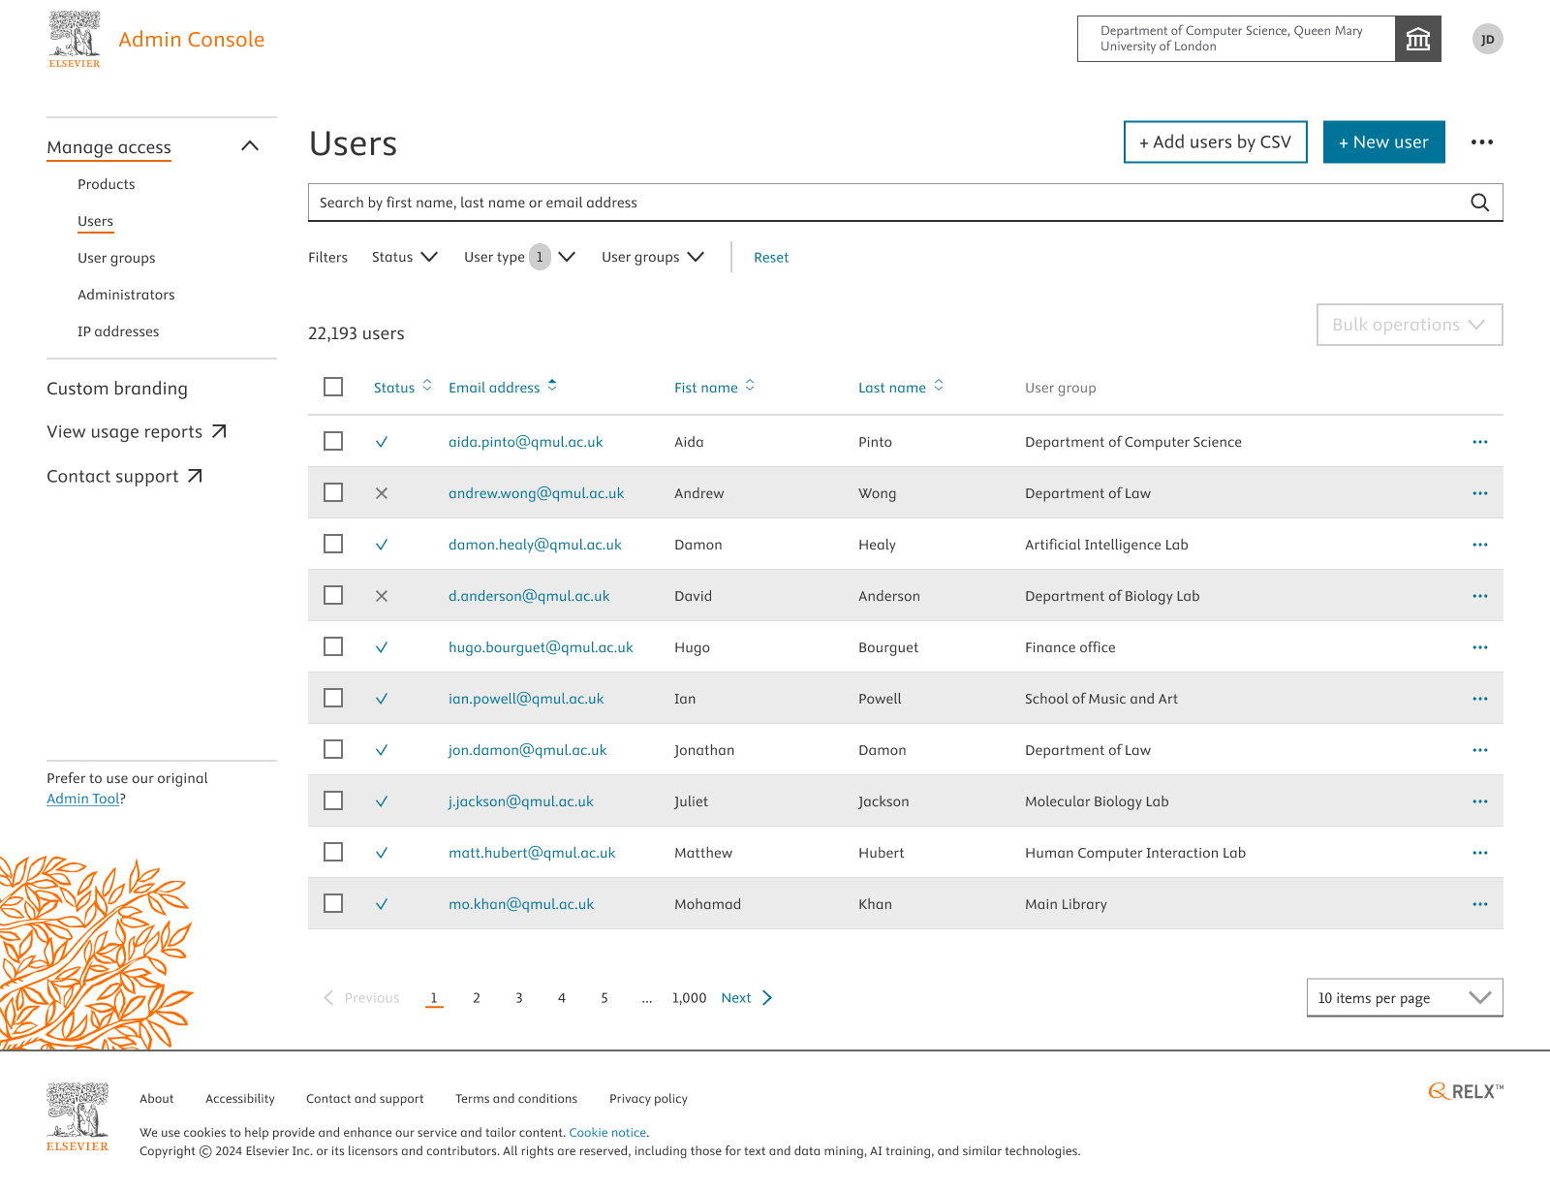This screenshot has width=1550, height=1191.
Task: Click the active checkmark status for Aida Pinto
Action: [382, 442]
